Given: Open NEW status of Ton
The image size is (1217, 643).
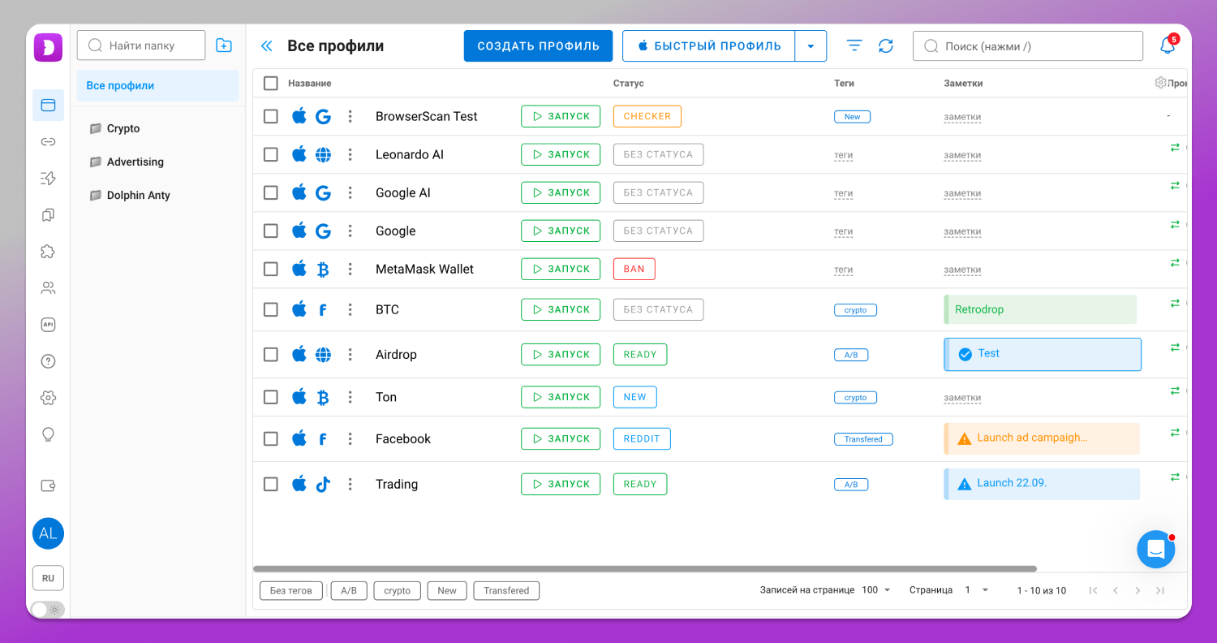Looking at the screenshot, I should point(635,397).
